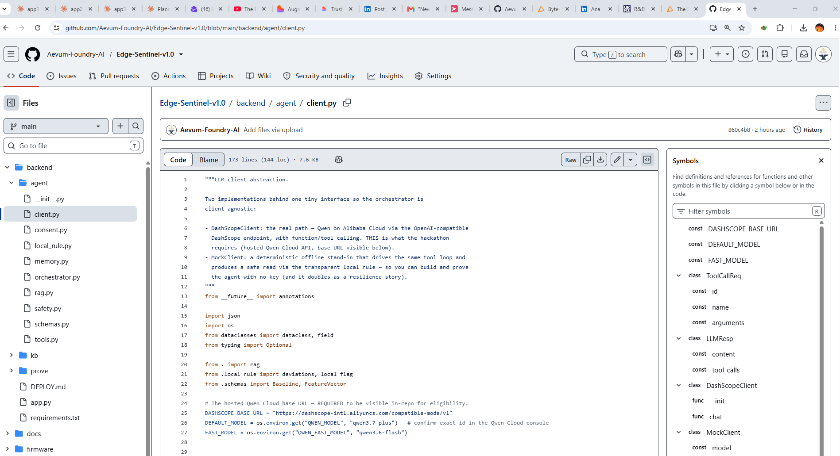Open the user profile avatar menu
Image resolution: width=840 pixels, height=456 pixels.
[x=824, y=54]
